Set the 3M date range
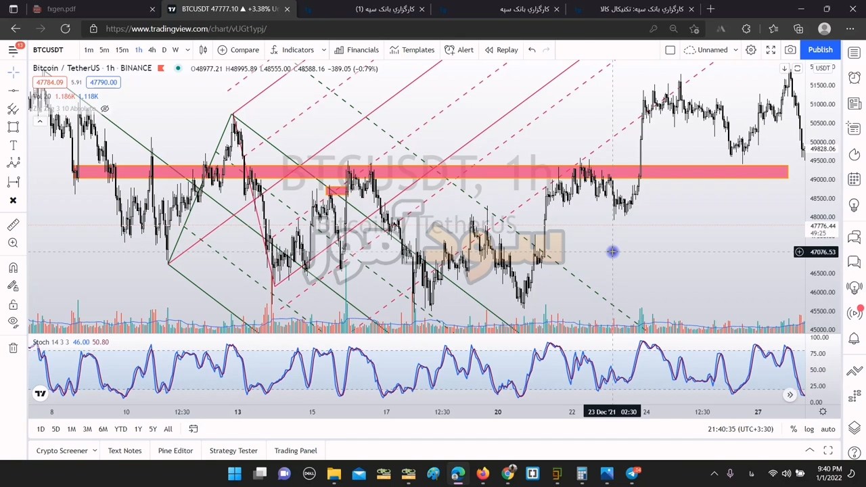 87,429
